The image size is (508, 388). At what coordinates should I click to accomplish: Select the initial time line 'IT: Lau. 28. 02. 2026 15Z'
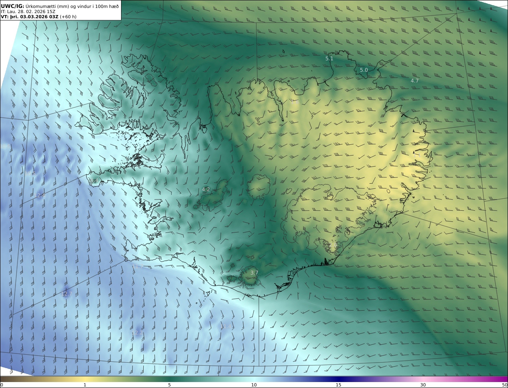[x=28, y=12]
